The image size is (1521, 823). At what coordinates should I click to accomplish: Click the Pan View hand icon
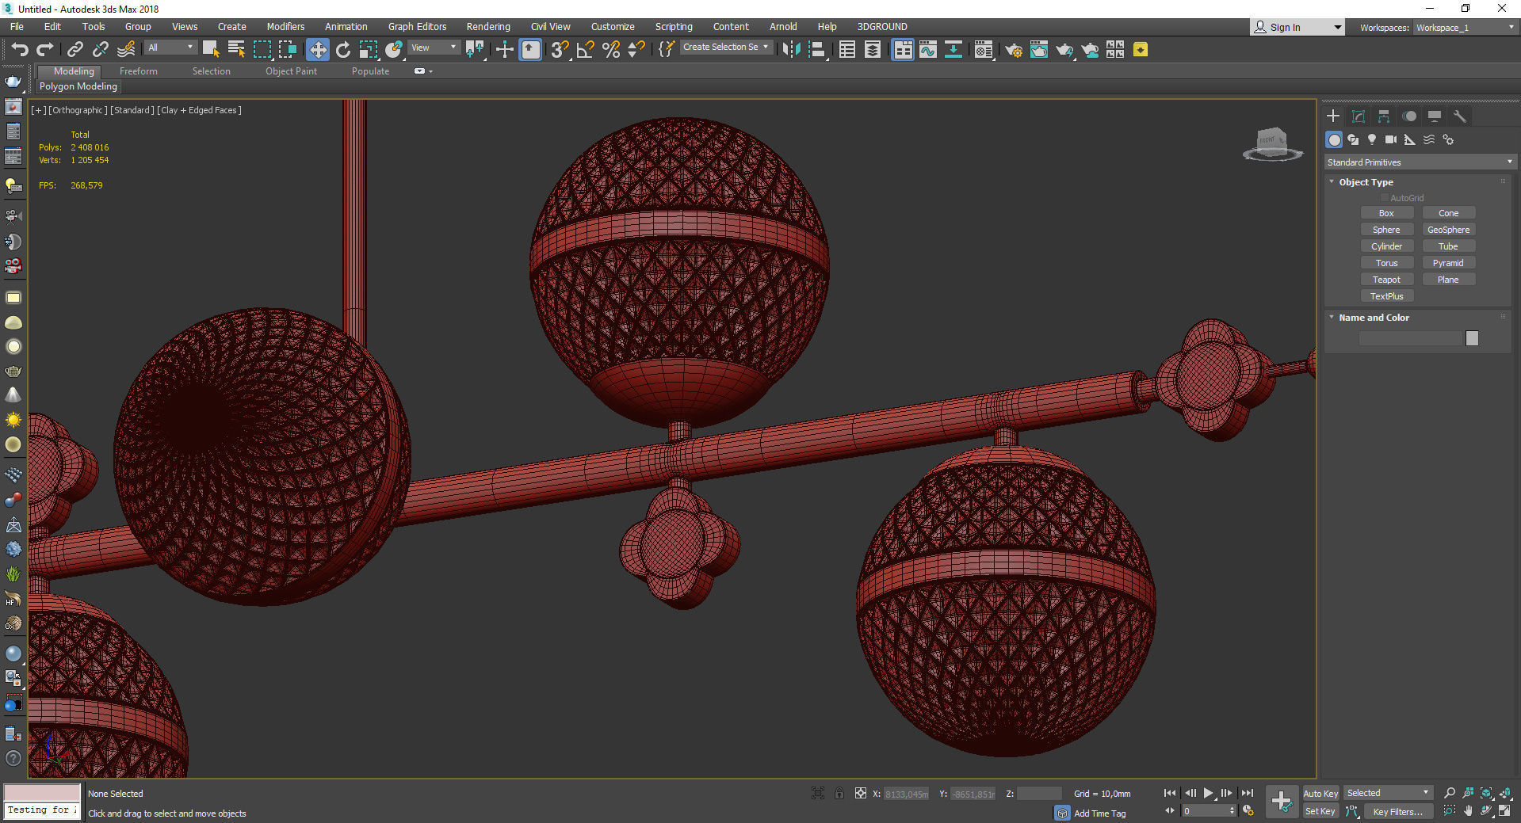pos(1468,811)
